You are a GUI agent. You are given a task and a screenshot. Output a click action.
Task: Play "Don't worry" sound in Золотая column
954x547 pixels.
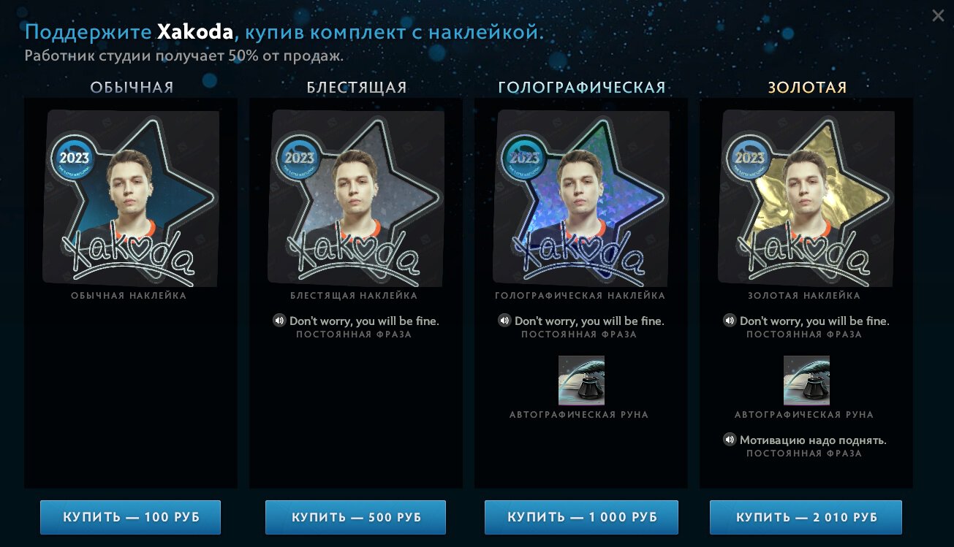click(730, 321)
